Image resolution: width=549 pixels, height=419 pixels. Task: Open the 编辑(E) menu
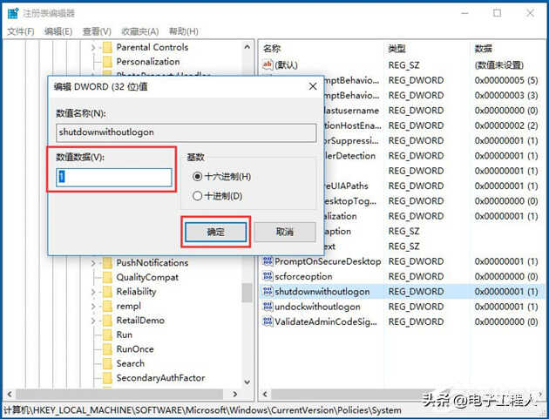(58, 31)
